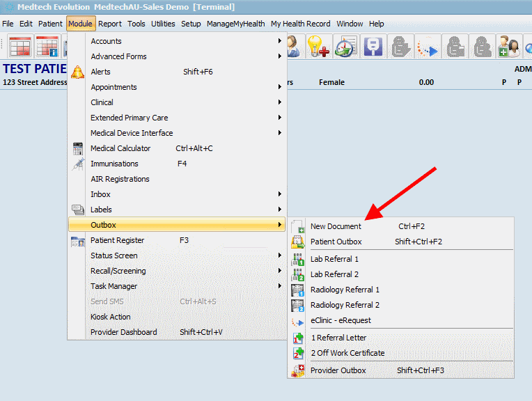Click the Alerts bell icon in menu
532x401 pixels.
78,72
